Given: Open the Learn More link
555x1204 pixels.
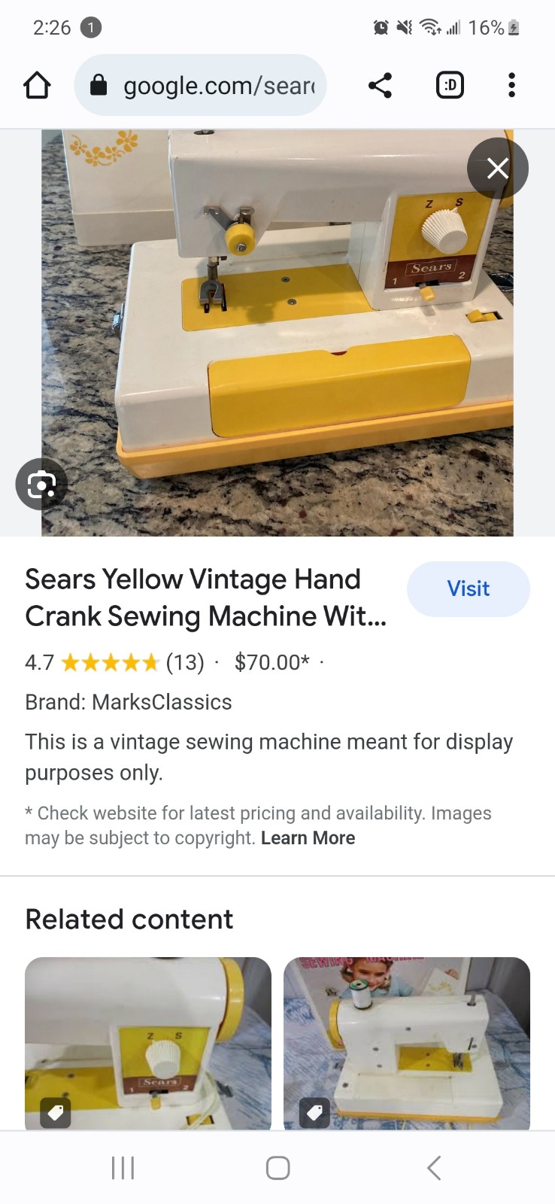Looking at the screenshot, I should pos(308,838).
